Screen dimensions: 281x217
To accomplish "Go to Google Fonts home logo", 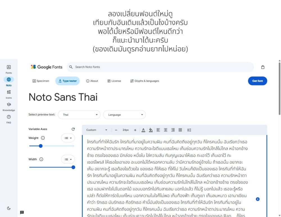I will [47, 67].
